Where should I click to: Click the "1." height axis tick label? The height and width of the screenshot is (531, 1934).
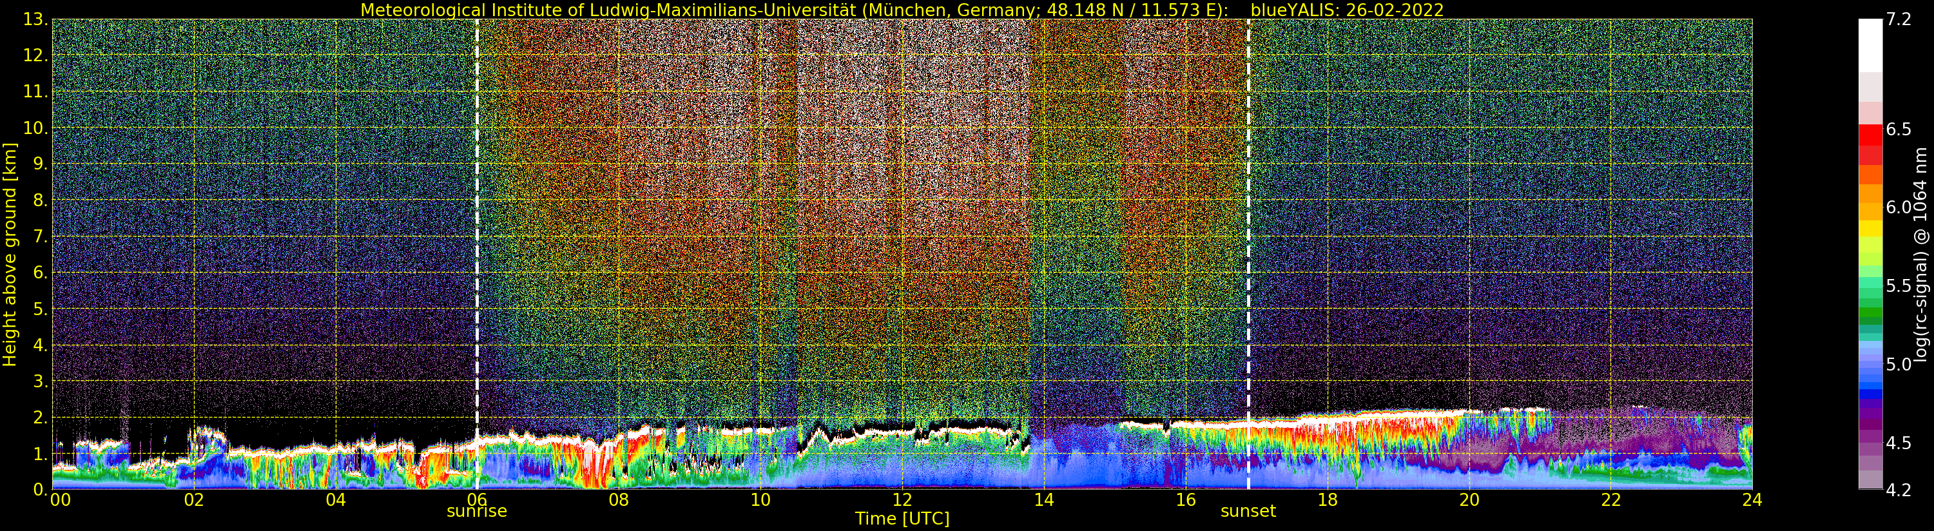40,453
